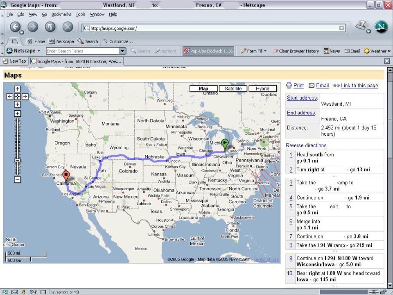Image resolution: width=393 pixels, height=295 pixels.
Task: Pan the map down arrow
Action: tap(17, 104)
